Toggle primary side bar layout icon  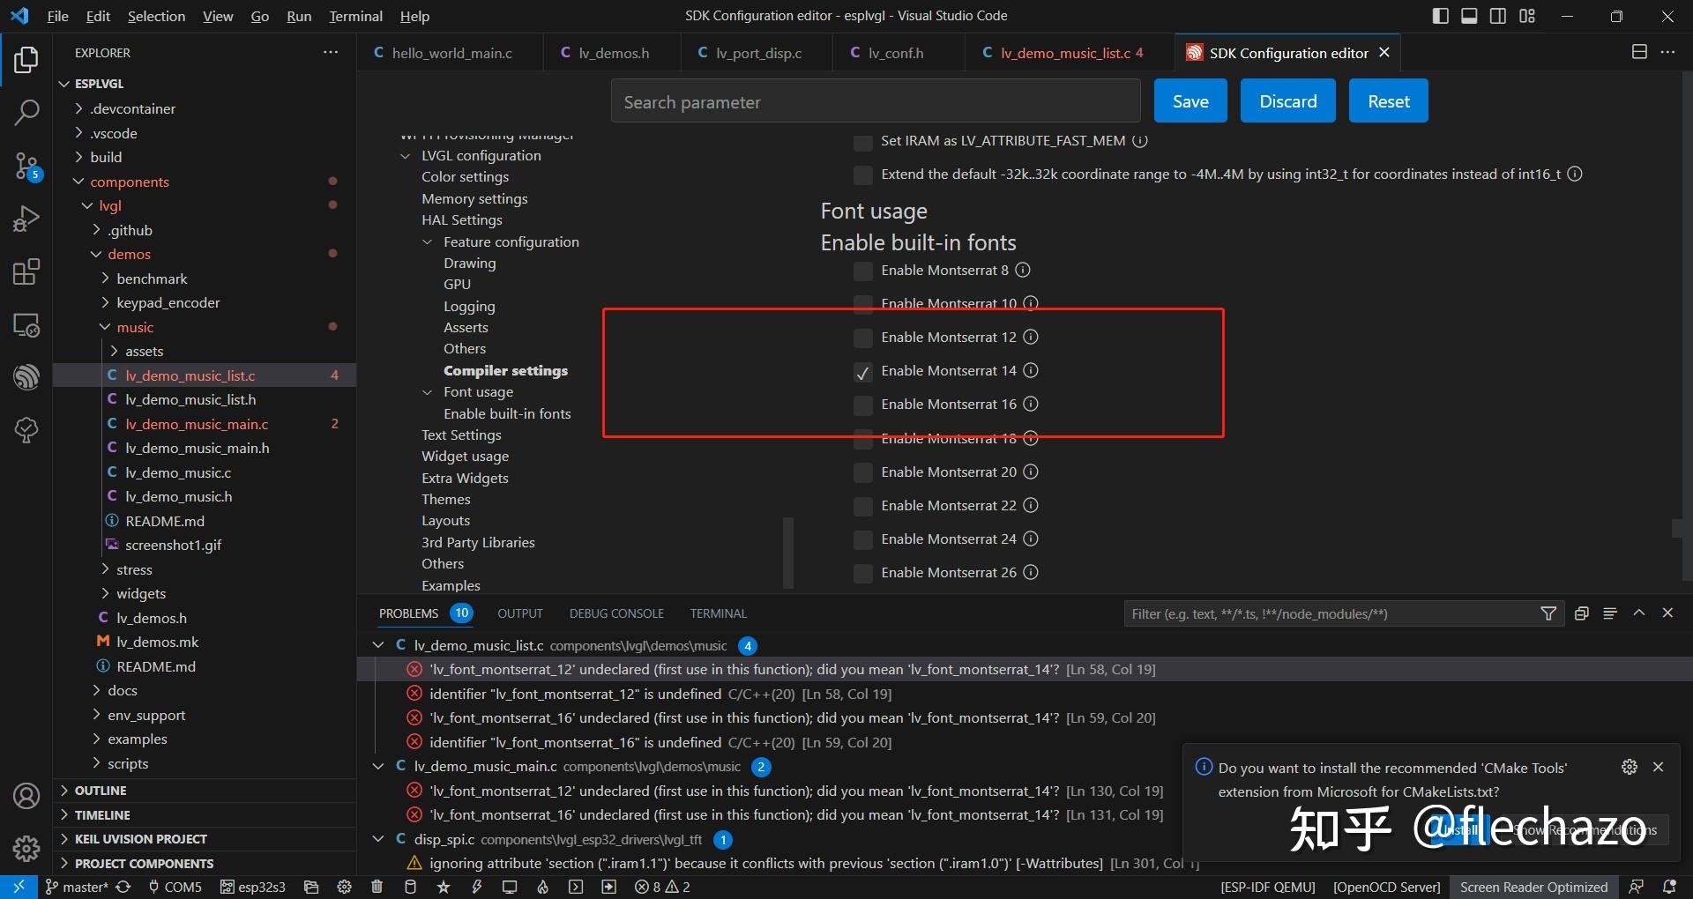click(x=1441, y=16)
